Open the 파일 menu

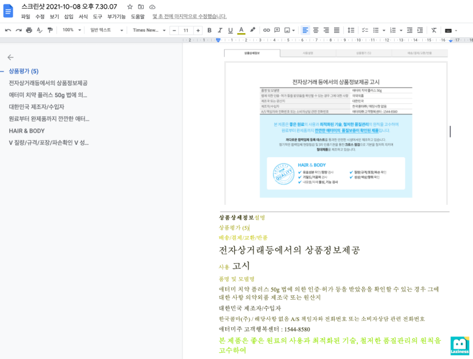(x=26, y=17)
